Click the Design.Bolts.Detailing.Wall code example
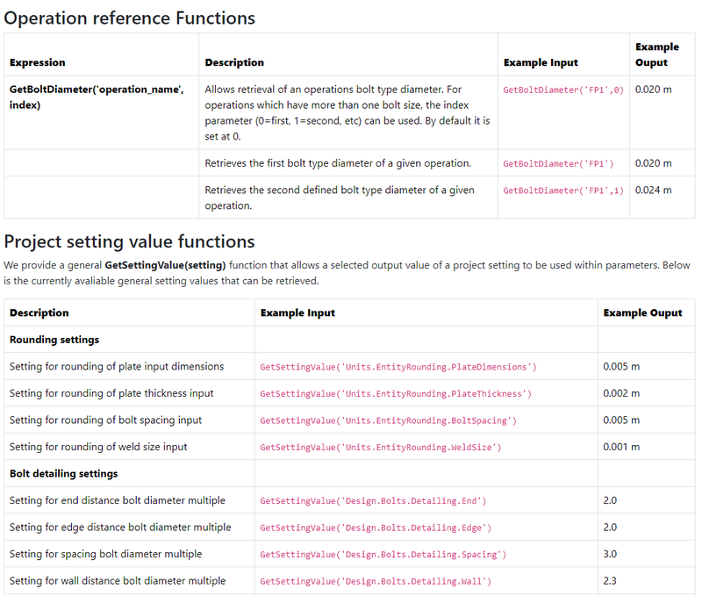 pos(376,581)
